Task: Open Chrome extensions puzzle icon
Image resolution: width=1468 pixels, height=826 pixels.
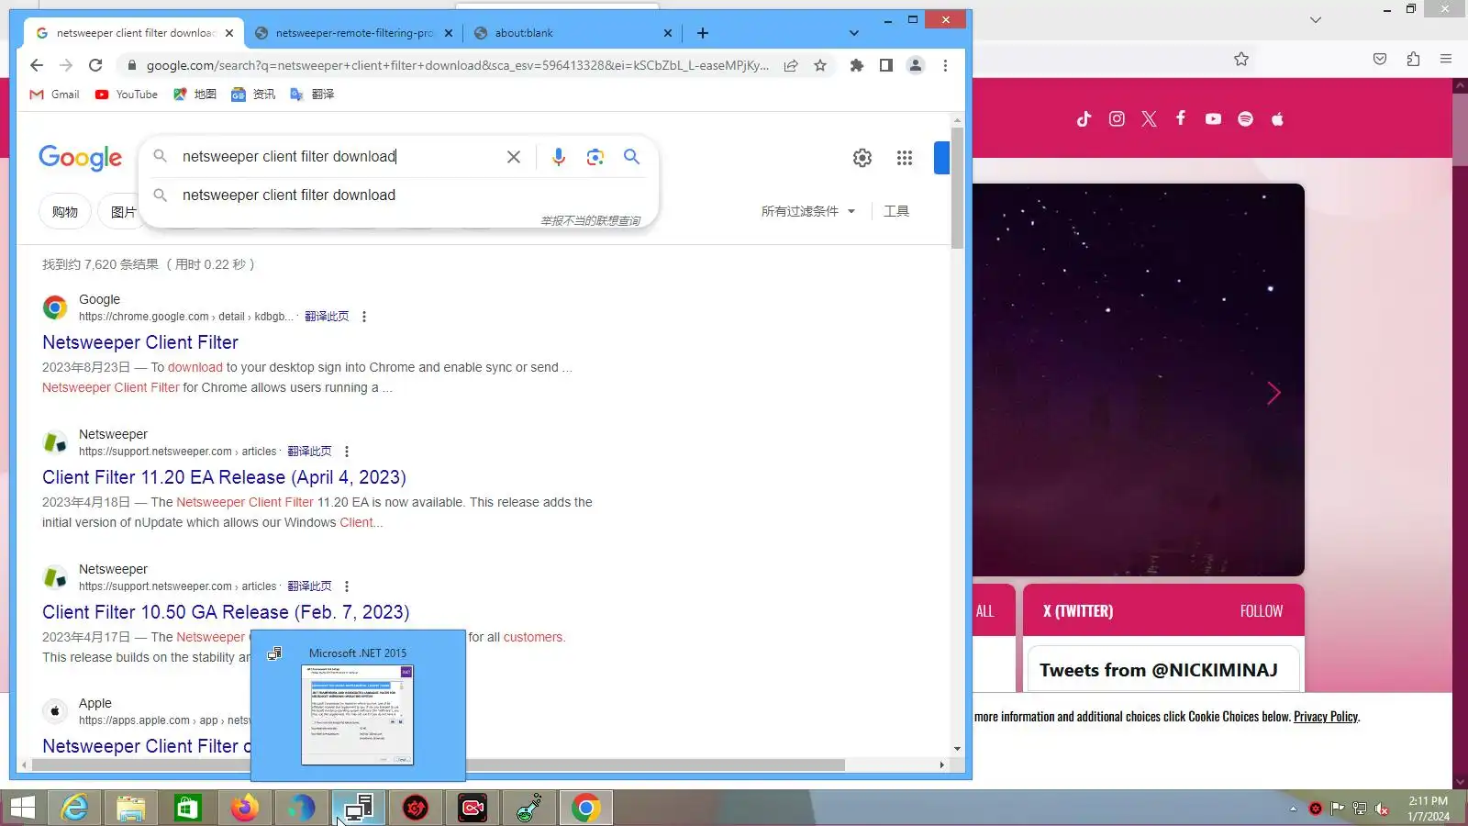Action: (x=857, y=65)
